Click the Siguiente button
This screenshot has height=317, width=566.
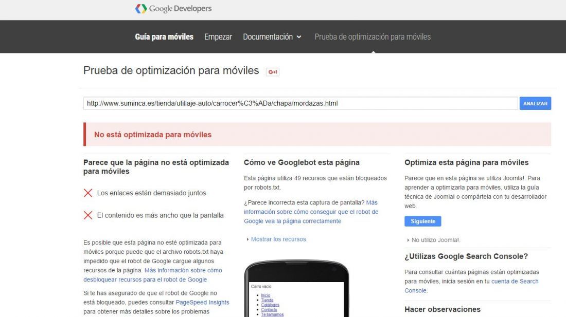(422, 221)
